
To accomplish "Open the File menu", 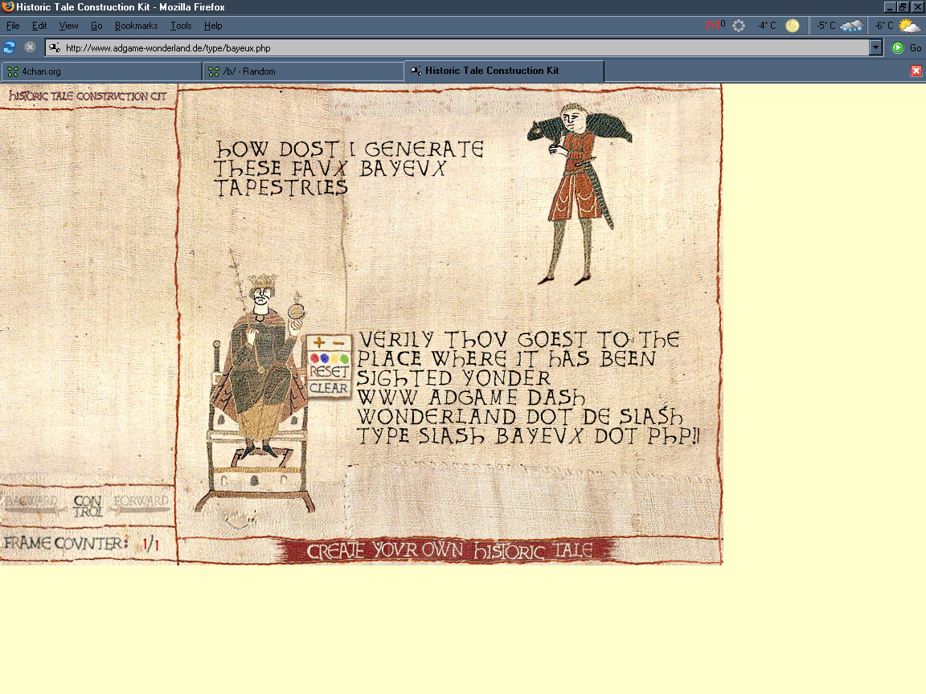I will point(12,26).
